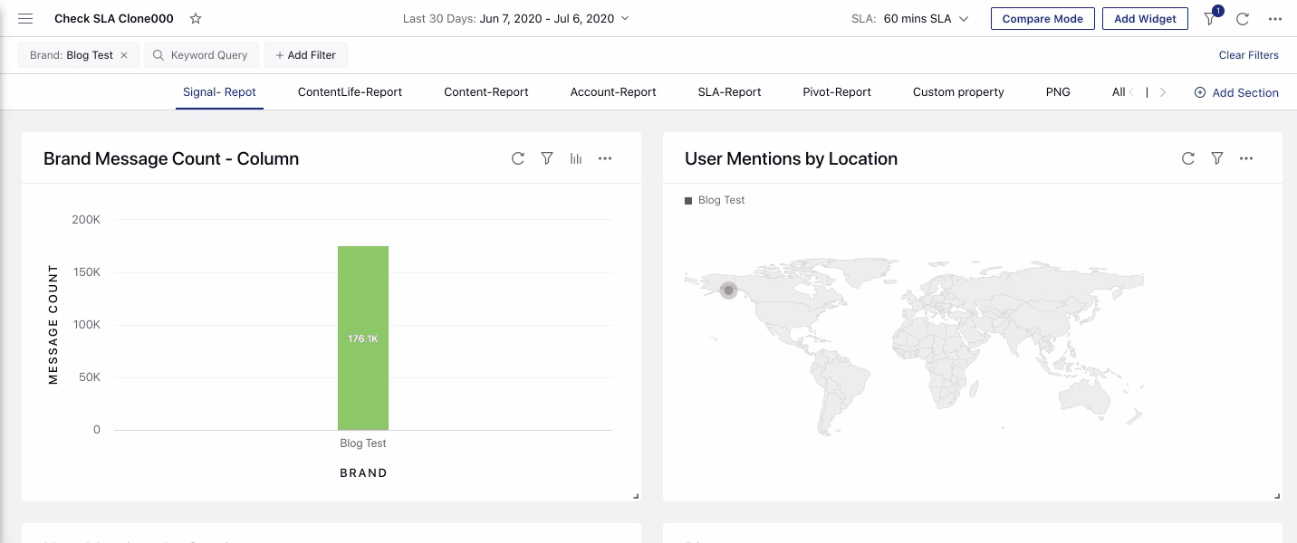This screenshot has height=543, width=1297.
Task: Open filter for Brand Message Count widget
Action: tap(547, 158)
